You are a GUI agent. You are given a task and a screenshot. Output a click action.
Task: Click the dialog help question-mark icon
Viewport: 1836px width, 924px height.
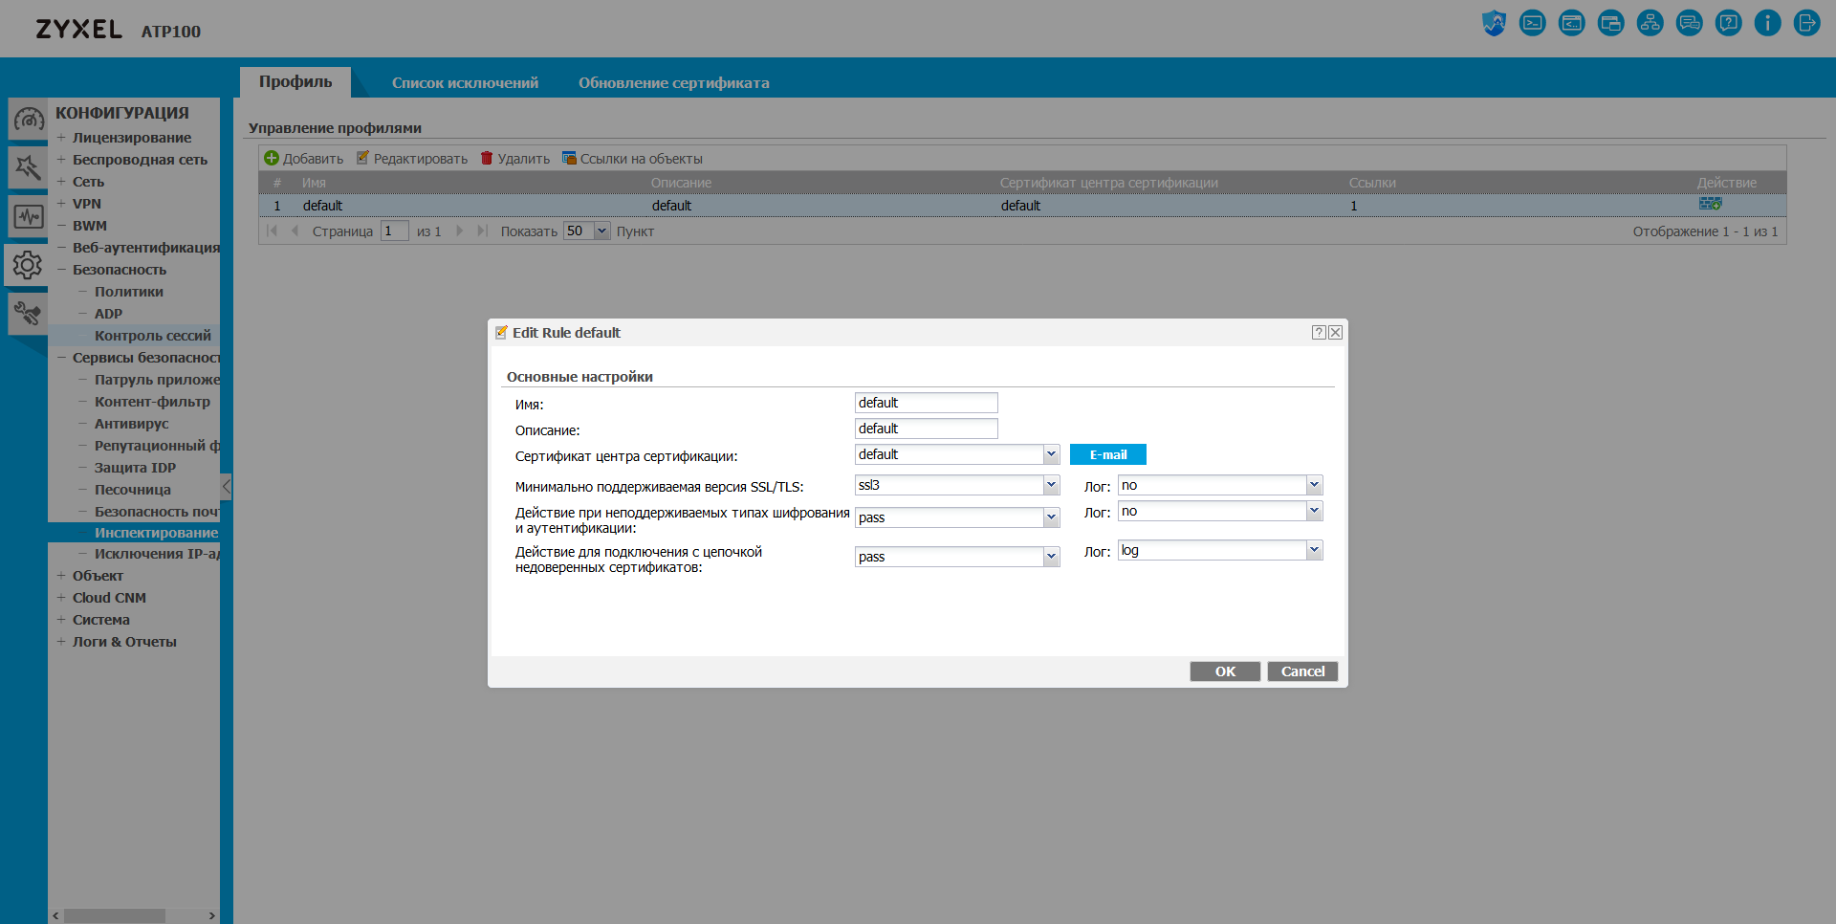click(1319, 332)
